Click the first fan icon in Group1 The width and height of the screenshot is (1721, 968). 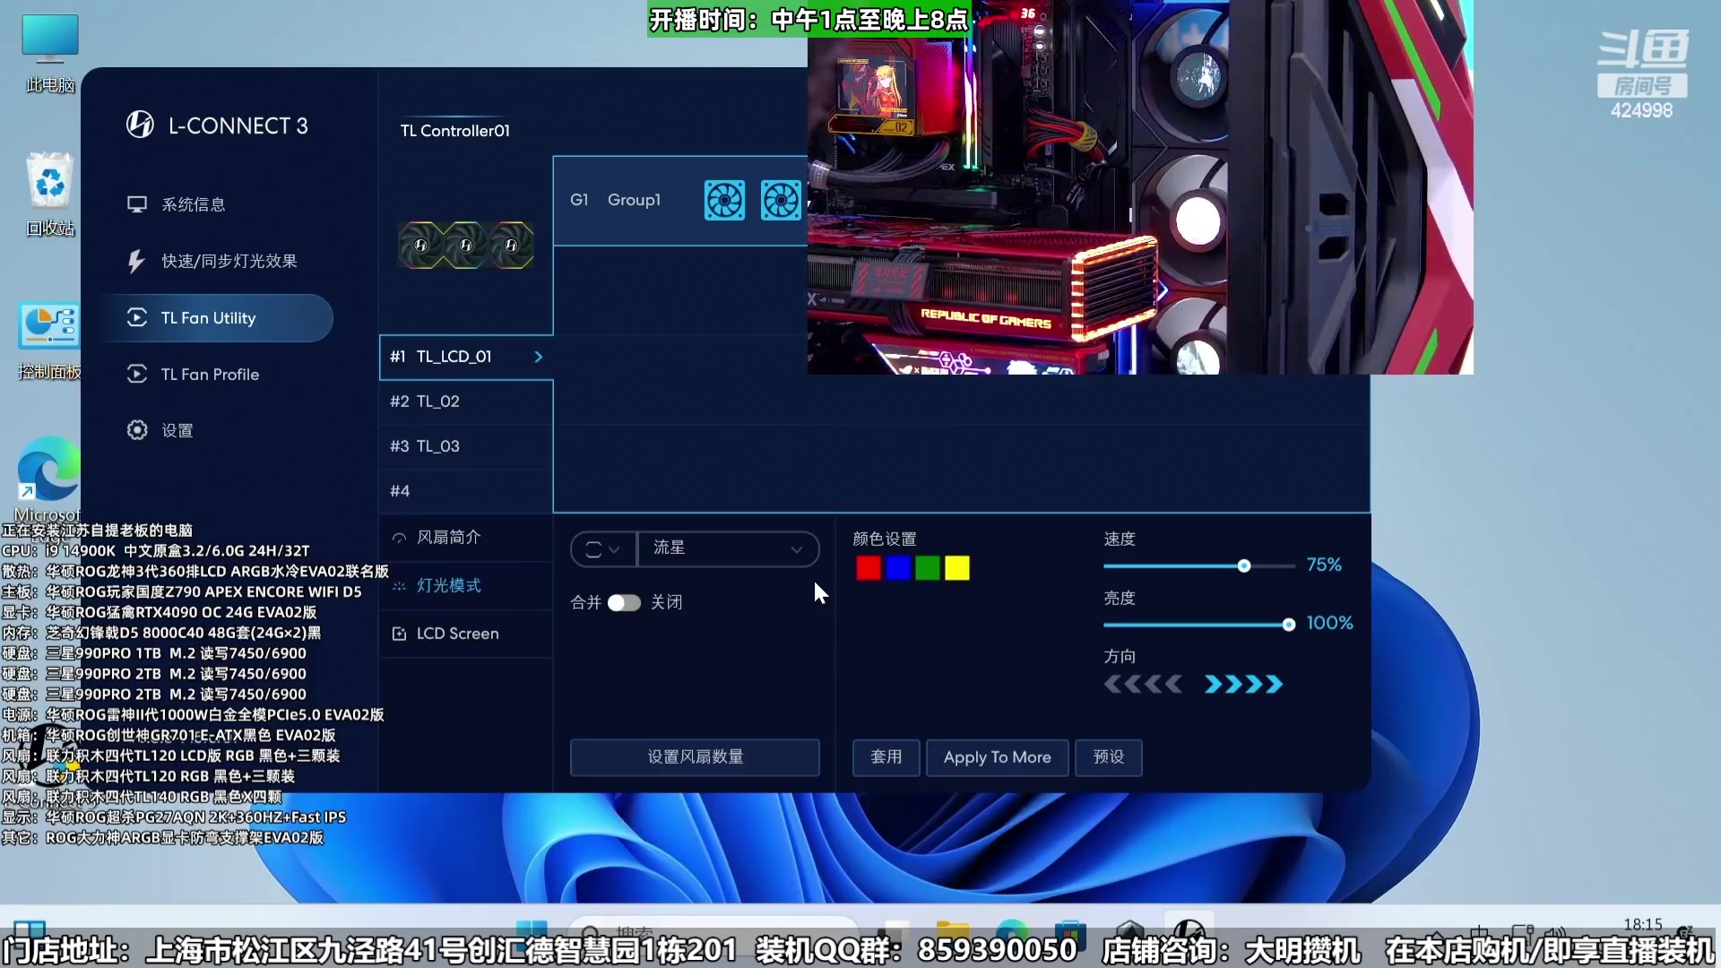tap(724, 200)
